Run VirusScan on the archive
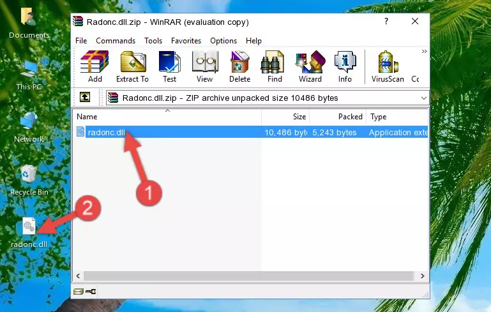 pos(388,66)
